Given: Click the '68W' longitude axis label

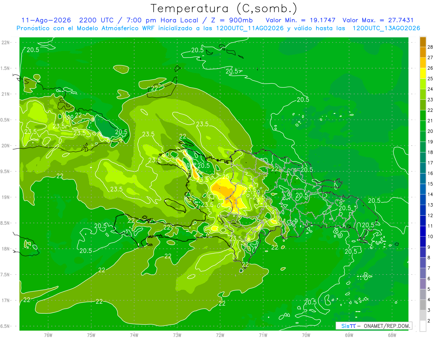Looking at the screenshot, I should tap(392, 335).
